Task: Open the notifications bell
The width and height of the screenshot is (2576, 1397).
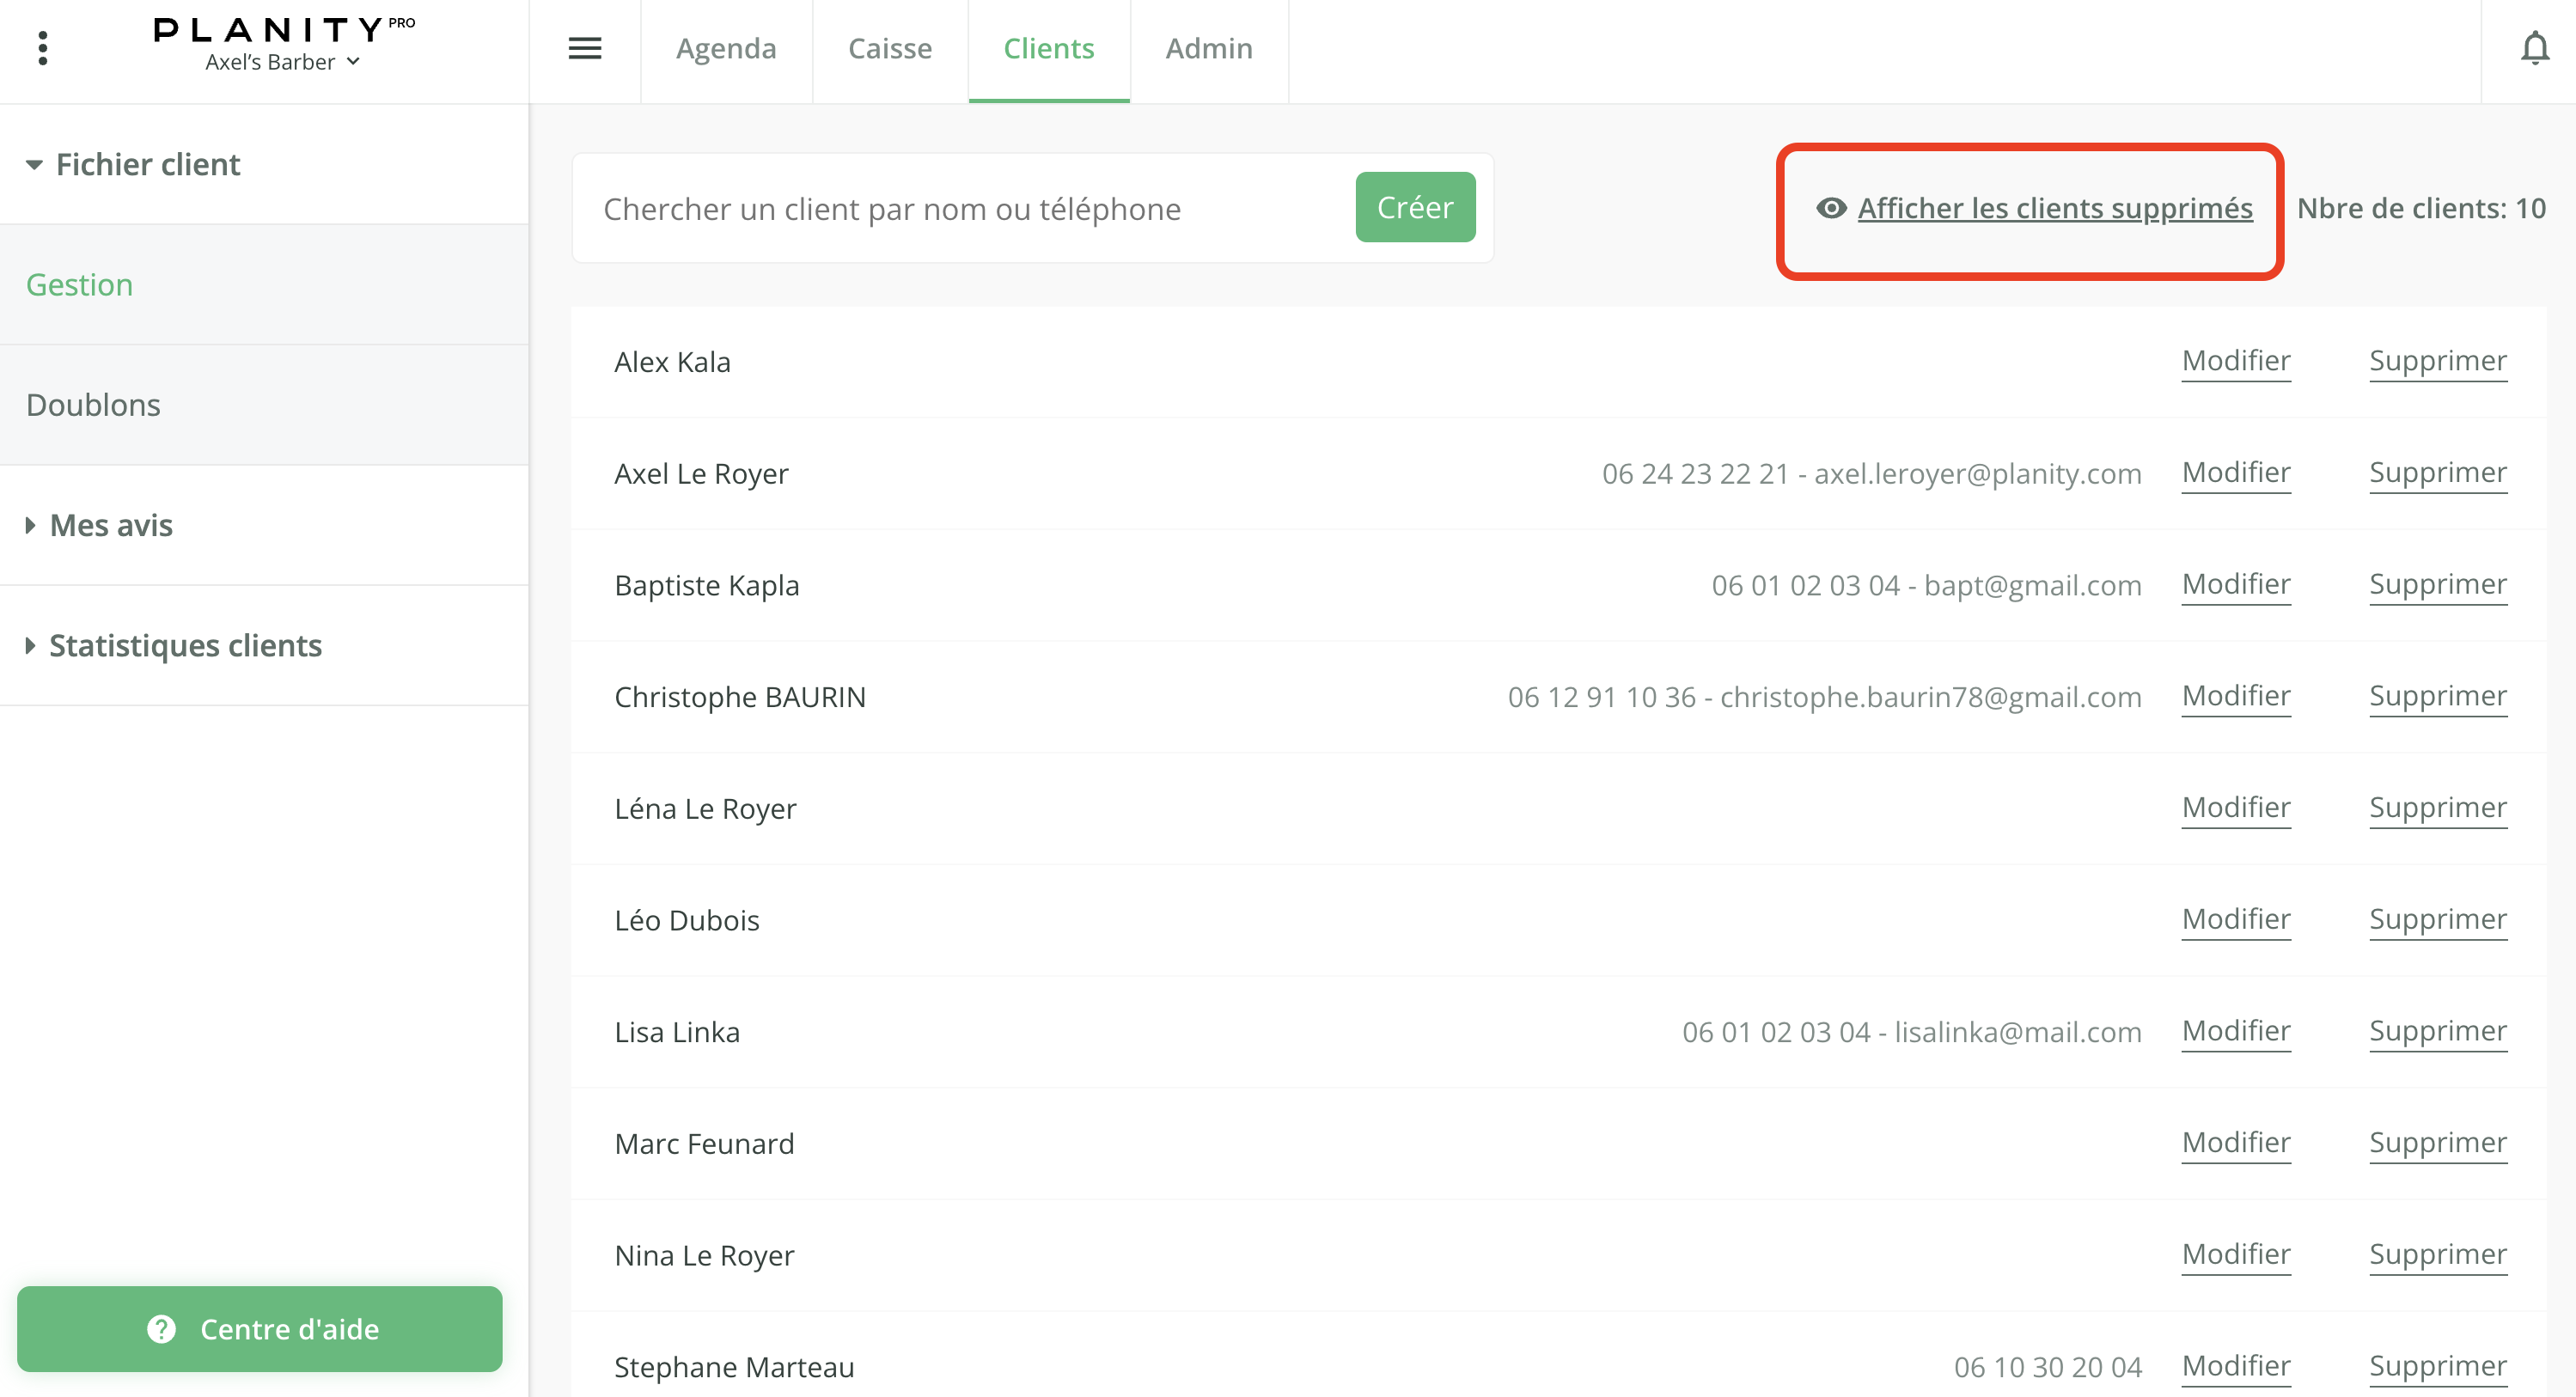Action: coord(2534,48)
